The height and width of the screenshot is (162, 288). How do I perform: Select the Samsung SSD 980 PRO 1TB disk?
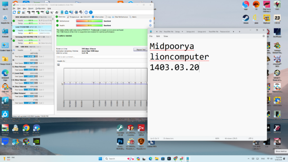tap(32, 40)
